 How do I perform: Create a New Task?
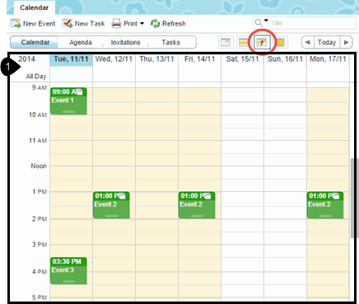pyautogui.click(x=83, y=24)
